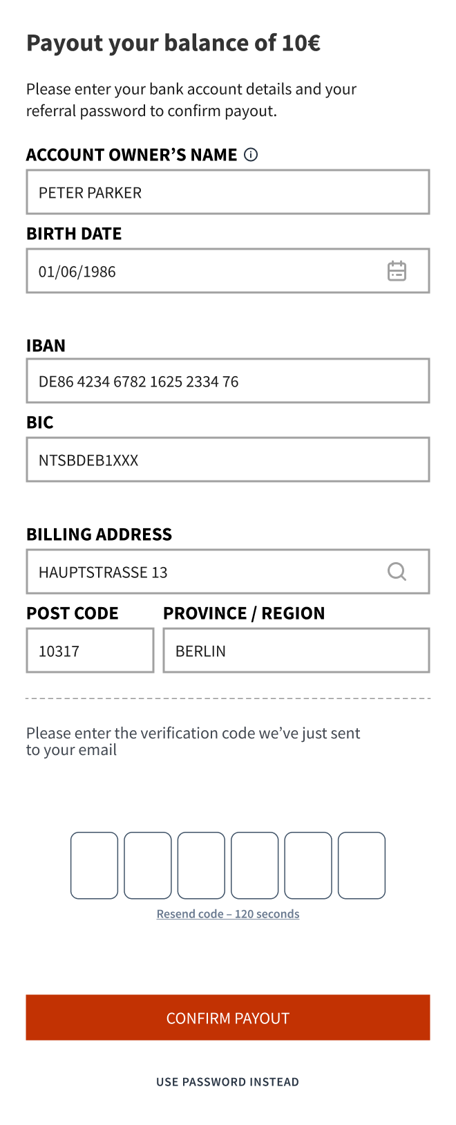Screen dimensions: 456x1125
Task: Click the Resend code link
Action: (x=228, y=914)
